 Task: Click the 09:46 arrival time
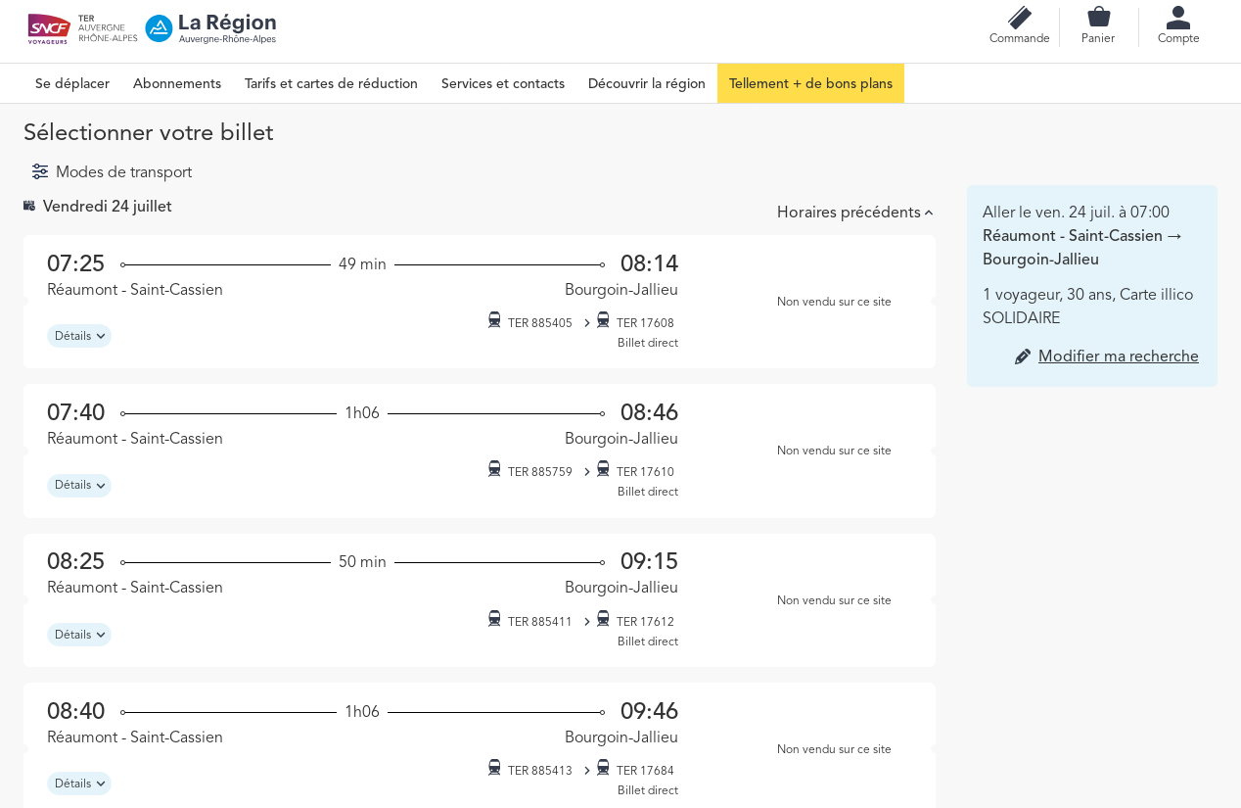pyautogui.click(x=649, y=712)
